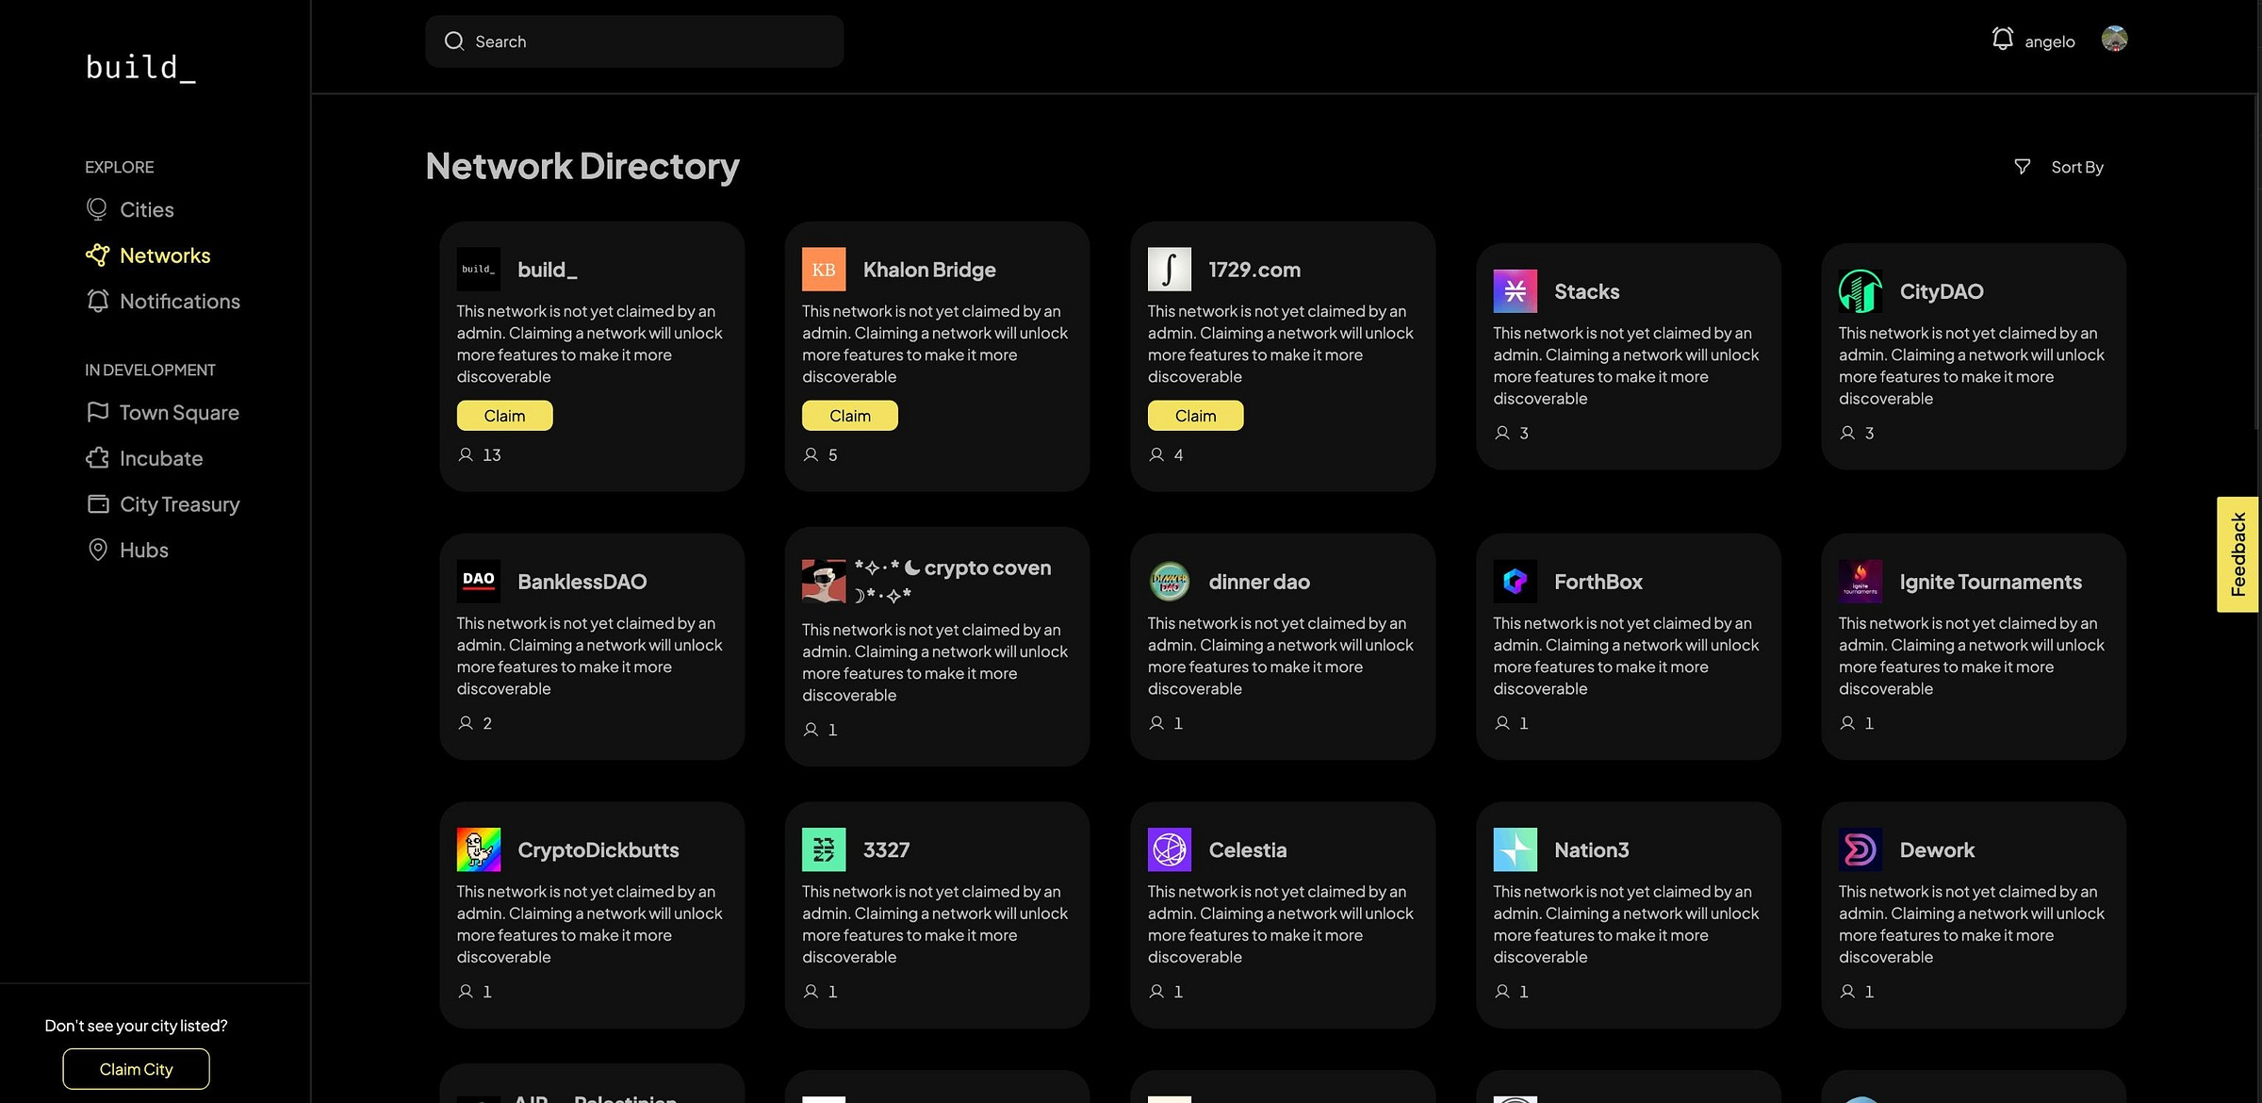Click the Ignite Tournaments logo
The image size is (2262, 1103).
point(1860,582)
